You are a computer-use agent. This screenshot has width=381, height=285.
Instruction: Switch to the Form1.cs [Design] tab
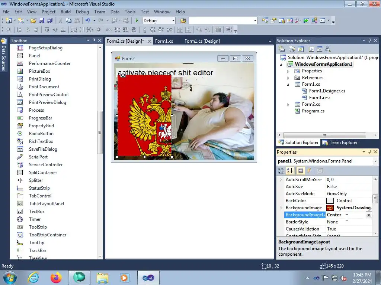pyautogui.click(x=202, y=41)
